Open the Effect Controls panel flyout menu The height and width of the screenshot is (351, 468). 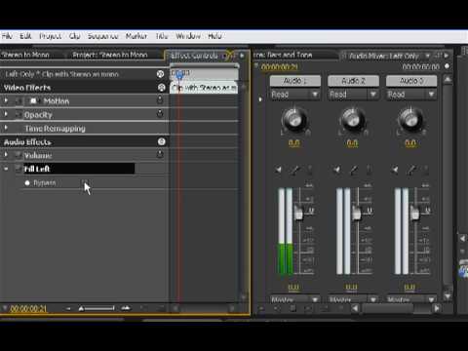click(x=242, y=56)
